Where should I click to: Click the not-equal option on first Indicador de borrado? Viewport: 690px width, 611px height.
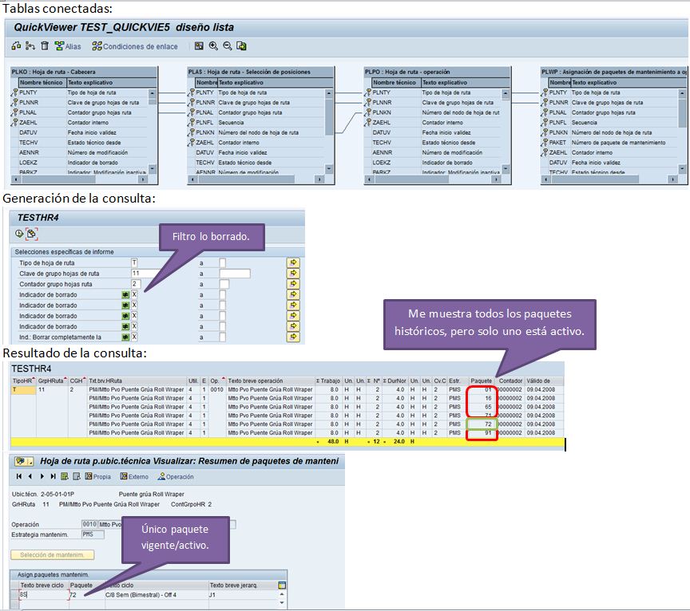click(125, 295)
